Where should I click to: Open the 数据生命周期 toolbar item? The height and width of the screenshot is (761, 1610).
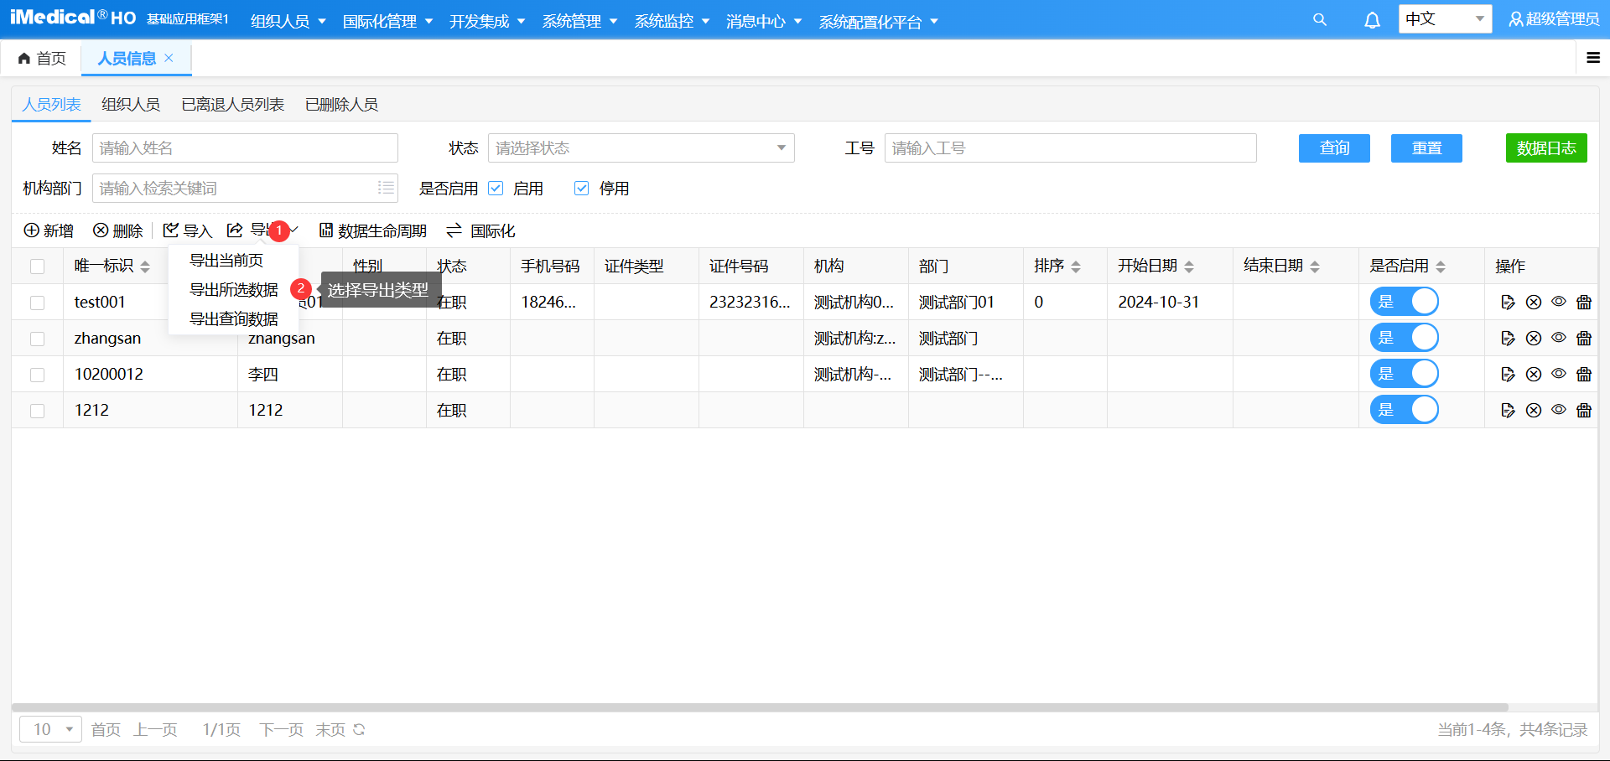pyautogui.click(x=373, y=231)
